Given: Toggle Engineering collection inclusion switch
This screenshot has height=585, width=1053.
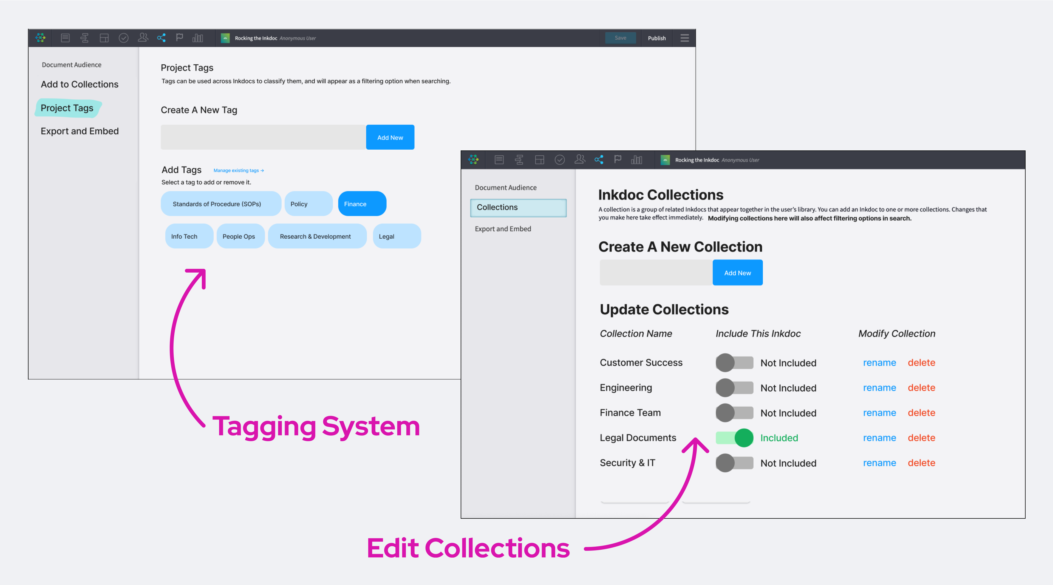Looking at the screenshot, I should [734, 388].
